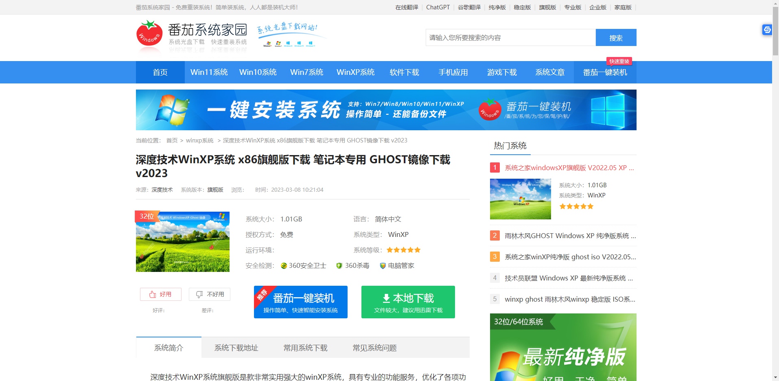Click the 家庭版 top link
The height and width of the screenshot is (381, 779).
[x=623, y=7]
